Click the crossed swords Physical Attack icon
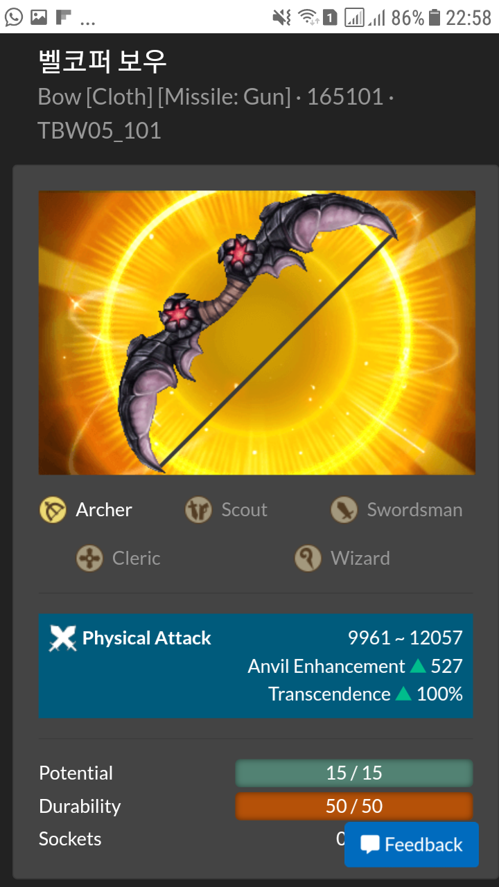The height and width of the screenshot is (887, 499). pos(62,638)
